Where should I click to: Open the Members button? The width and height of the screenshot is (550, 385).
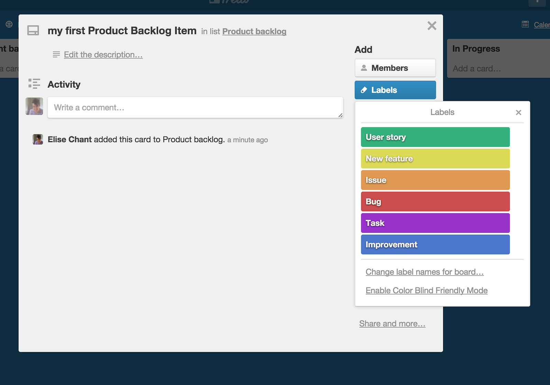coord(395,68)
